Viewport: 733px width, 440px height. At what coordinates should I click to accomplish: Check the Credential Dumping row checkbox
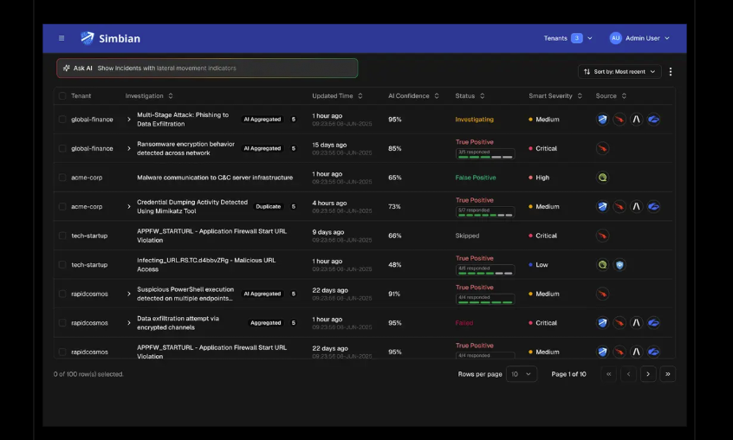pos(62,206)
